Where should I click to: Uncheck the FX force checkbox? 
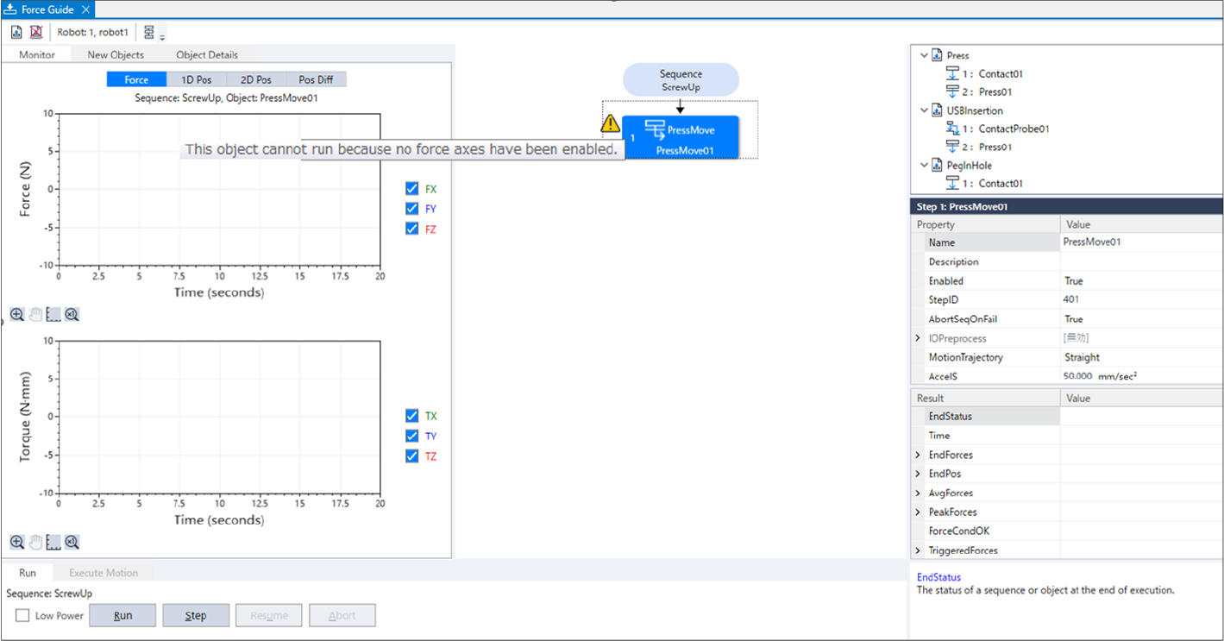click(412, 189)
